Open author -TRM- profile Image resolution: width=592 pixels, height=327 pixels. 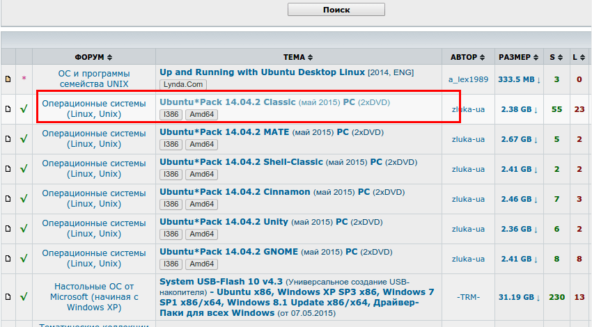tap(468, 297)
